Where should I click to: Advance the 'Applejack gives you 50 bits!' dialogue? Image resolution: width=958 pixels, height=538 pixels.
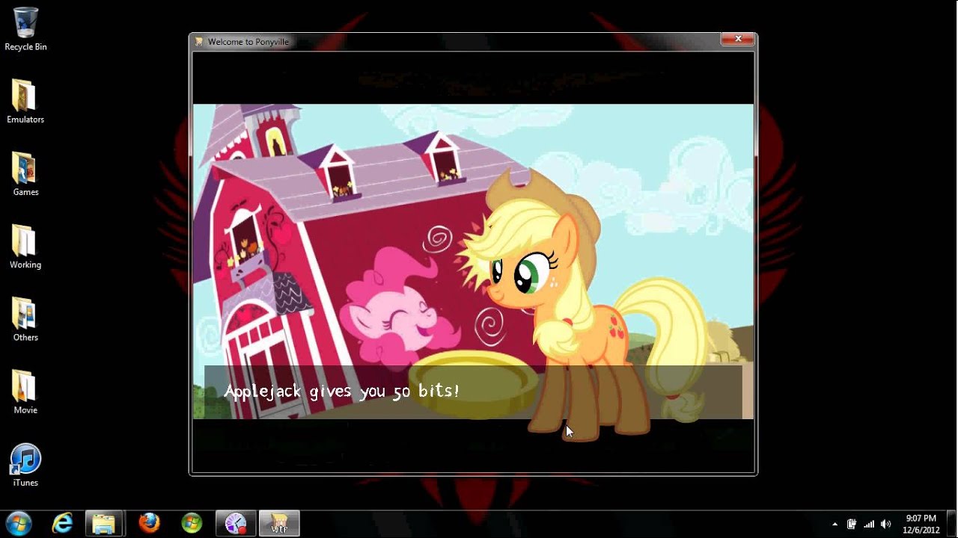[473, 392]
